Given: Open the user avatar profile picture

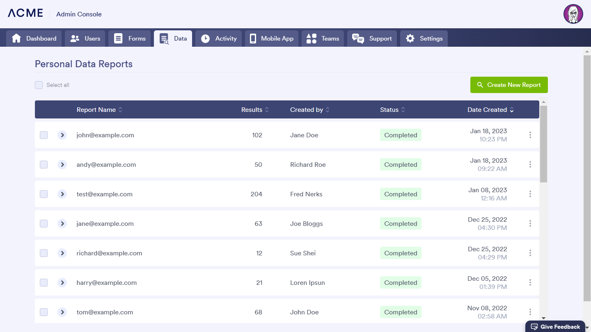Looking at the screenshot, I should click(573, 14).
